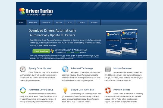This screenshot has width=163, height=108.
Task: Click the light bulb Easy to Use icon
Action: click(65, 90)
